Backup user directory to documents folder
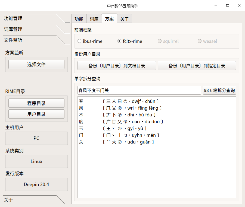 (116, 65)
